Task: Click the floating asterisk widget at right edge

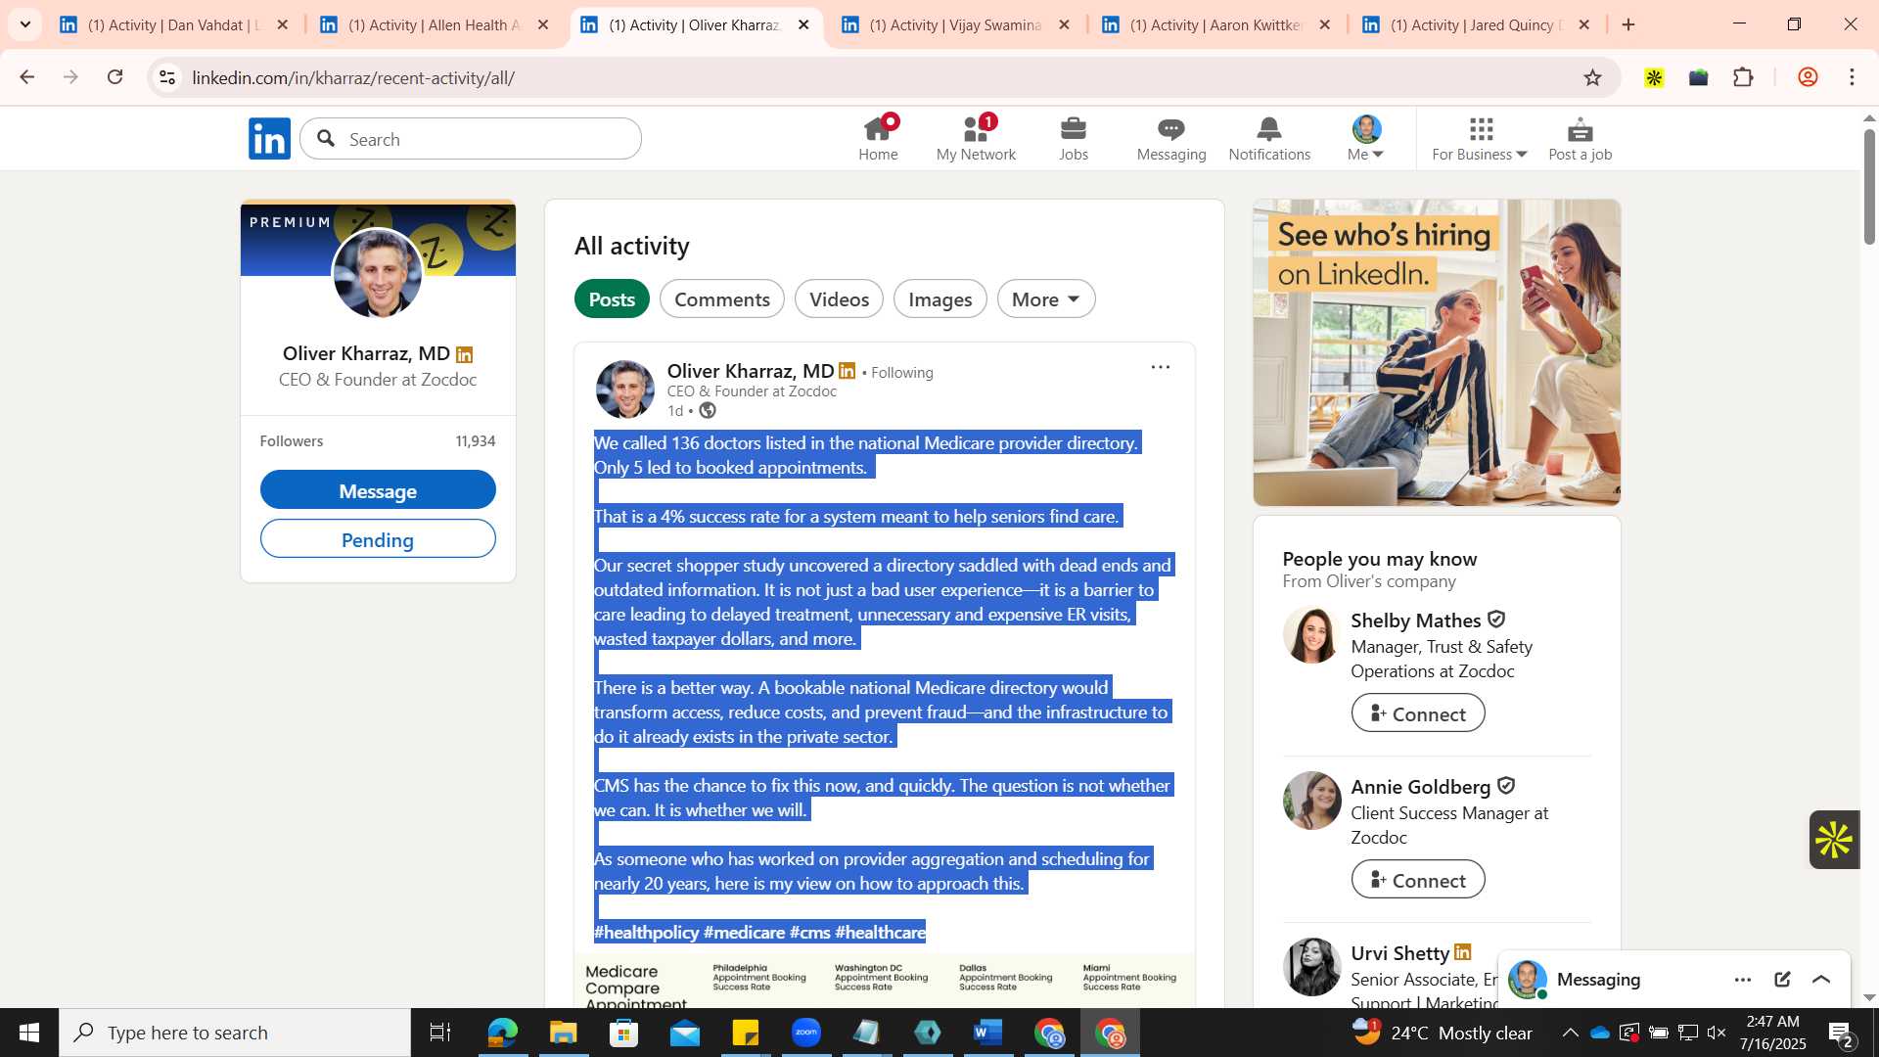Action: click(1834, 840)
